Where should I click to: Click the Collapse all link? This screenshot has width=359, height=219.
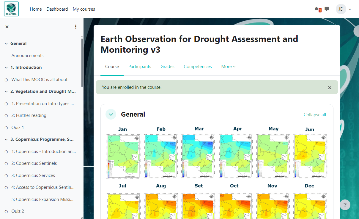coord(315,115)
